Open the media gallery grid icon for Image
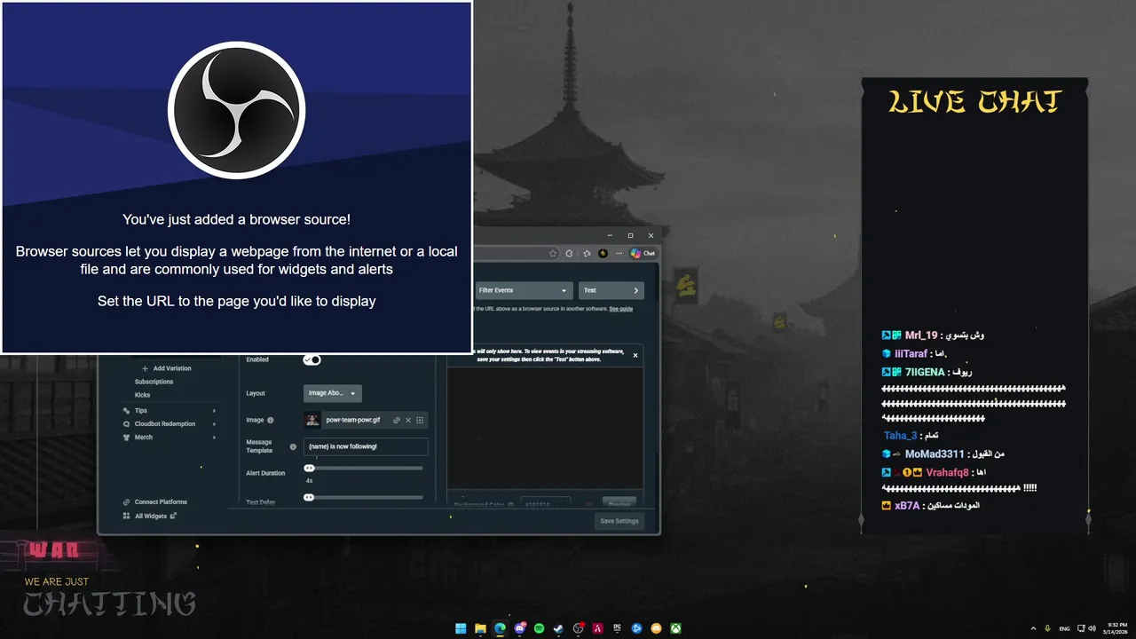Viewport: 1136px width, 639px height. pos(420,420)
